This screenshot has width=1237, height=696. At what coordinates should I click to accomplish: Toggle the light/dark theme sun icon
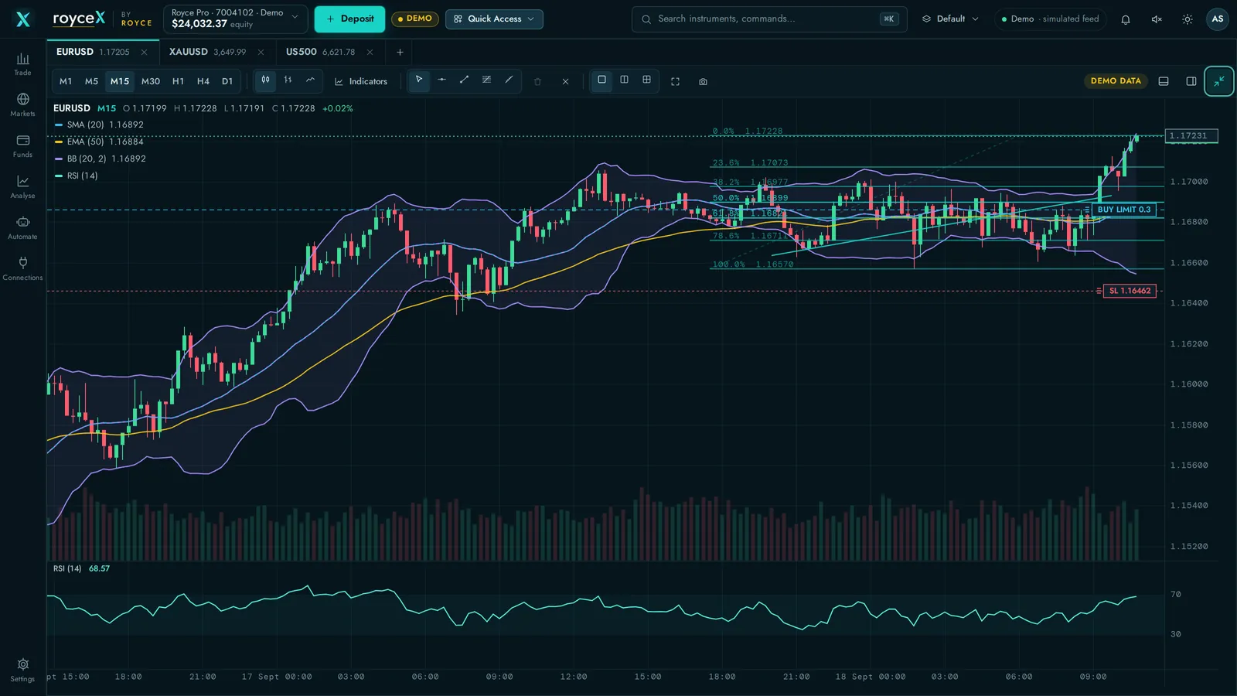point(1188,19)
